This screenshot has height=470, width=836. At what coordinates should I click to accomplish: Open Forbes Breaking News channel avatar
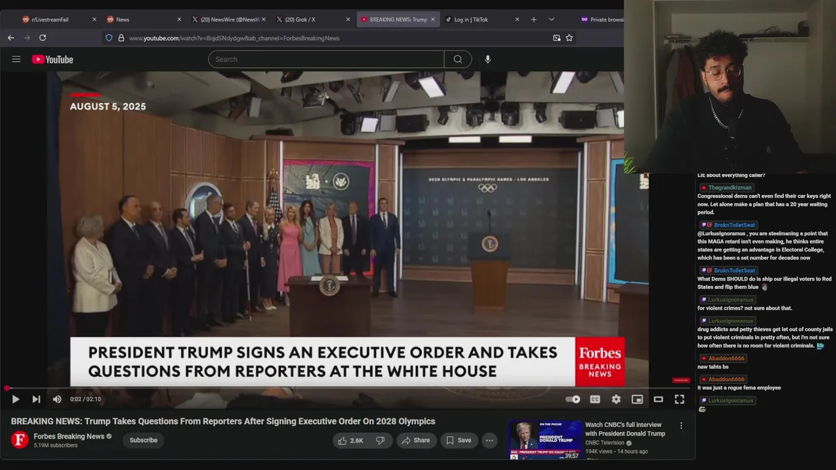(20, 440)
